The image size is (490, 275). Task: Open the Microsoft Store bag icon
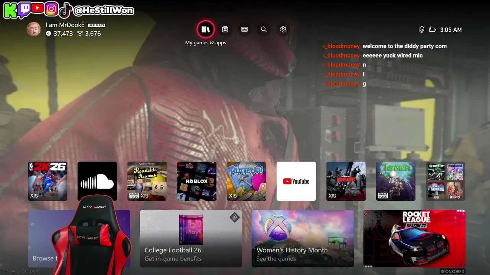point(225,29)
